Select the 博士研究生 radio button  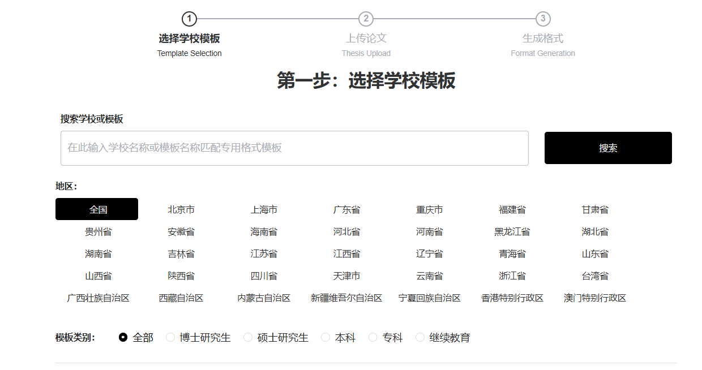click(170, 337)
